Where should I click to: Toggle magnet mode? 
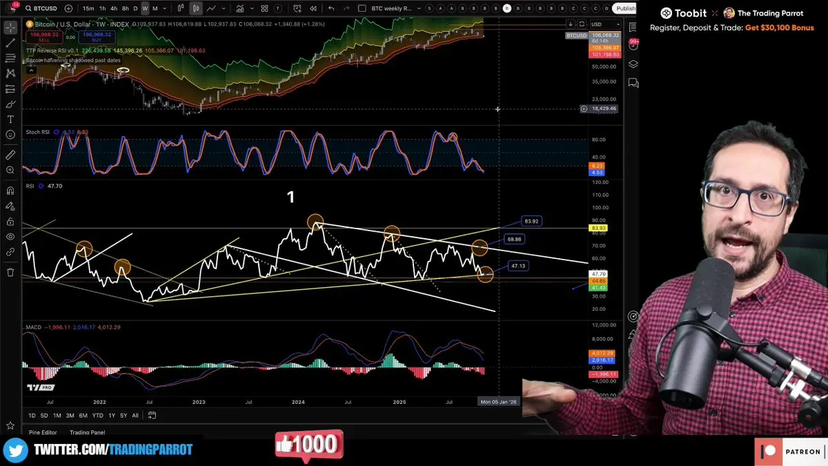(10, 191)
